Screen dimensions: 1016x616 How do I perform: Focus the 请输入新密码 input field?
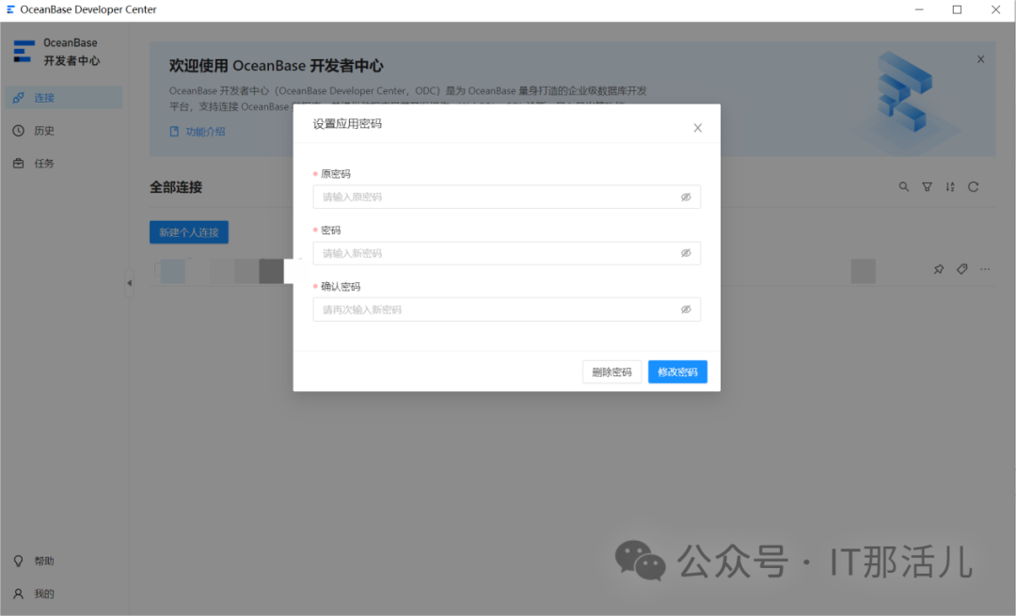coord(506,253)
